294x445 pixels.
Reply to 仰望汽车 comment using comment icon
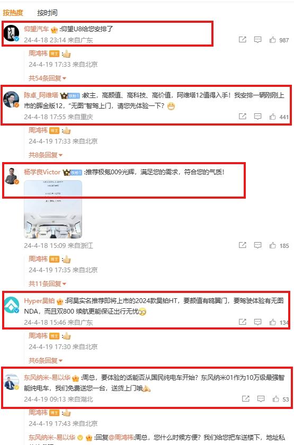pyautogui.click(x=257, y=40)
